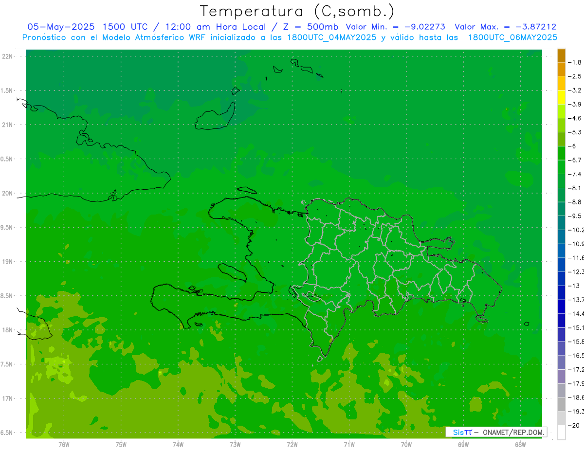Click the '71W' longitude label

coord(349,444)
